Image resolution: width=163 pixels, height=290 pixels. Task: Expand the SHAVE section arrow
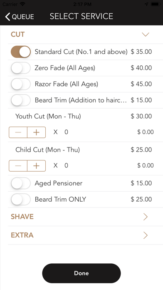coord(146,217)
